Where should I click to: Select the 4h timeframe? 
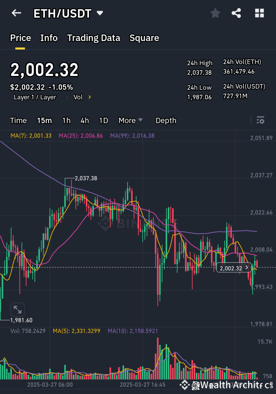click(x=84, y=120)
